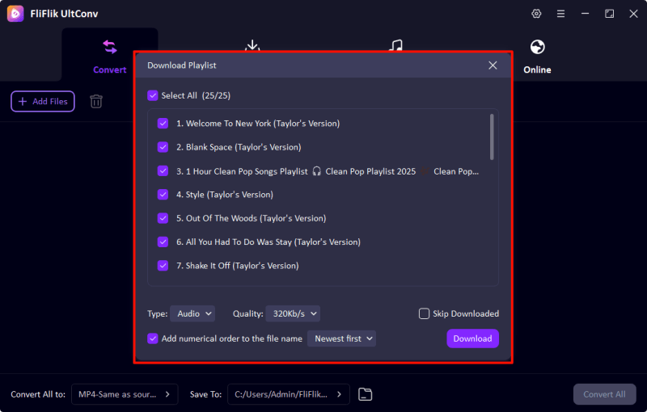Open the Newest first order dropdown

pyautogui.click(x=341, y=338)
